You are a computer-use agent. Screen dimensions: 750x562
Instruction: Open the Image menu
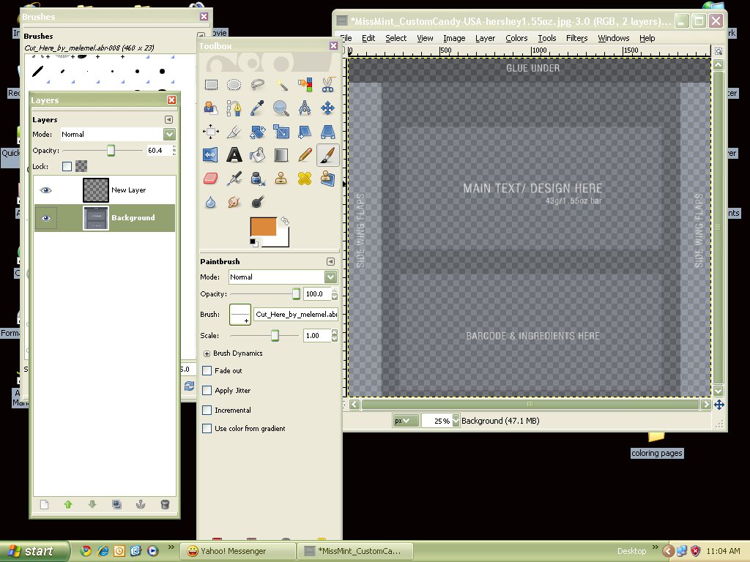click(454, 38)
